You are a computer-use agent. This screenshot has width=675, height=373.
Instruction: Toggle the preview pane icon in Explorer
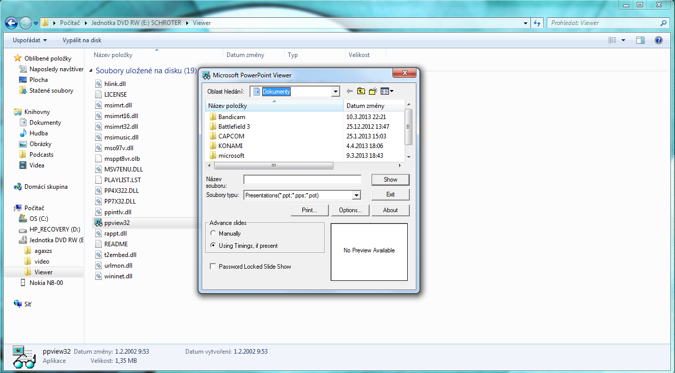click(x=640, y=40)
